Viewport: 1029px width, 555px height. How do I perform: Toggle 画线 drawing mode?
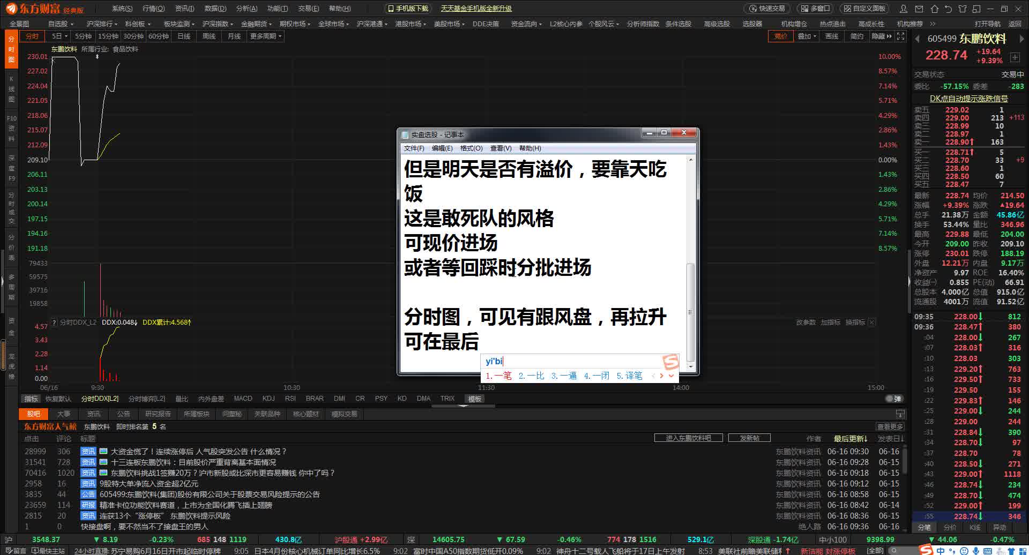point(831,36)
